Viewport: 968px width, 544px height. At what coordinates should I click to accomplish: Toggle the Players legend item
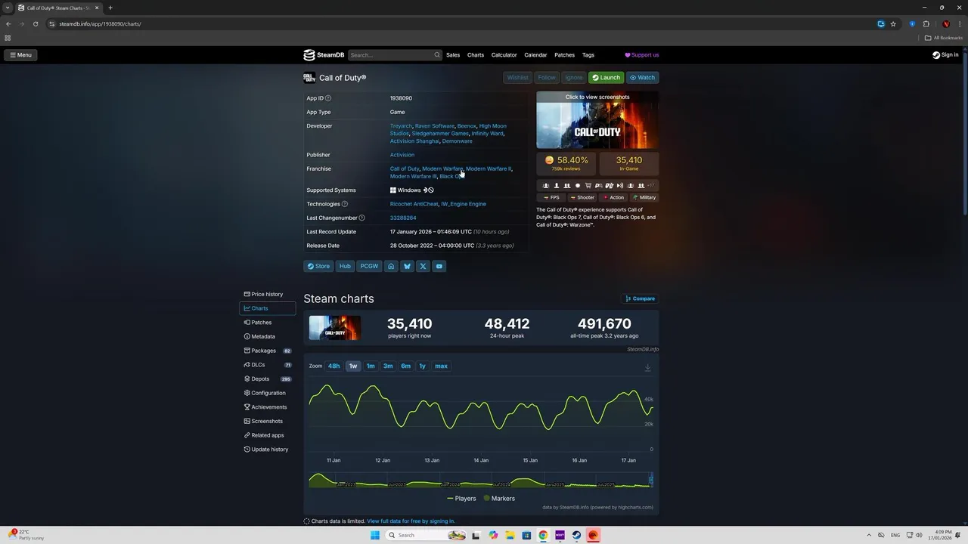pos(461,499)
